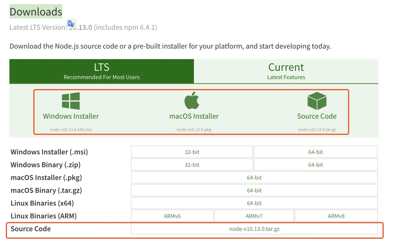The width and height of the screenshot is (404, 244).
Task: Download the ARMv8 Linux binary
Action: tap(336, 216)
